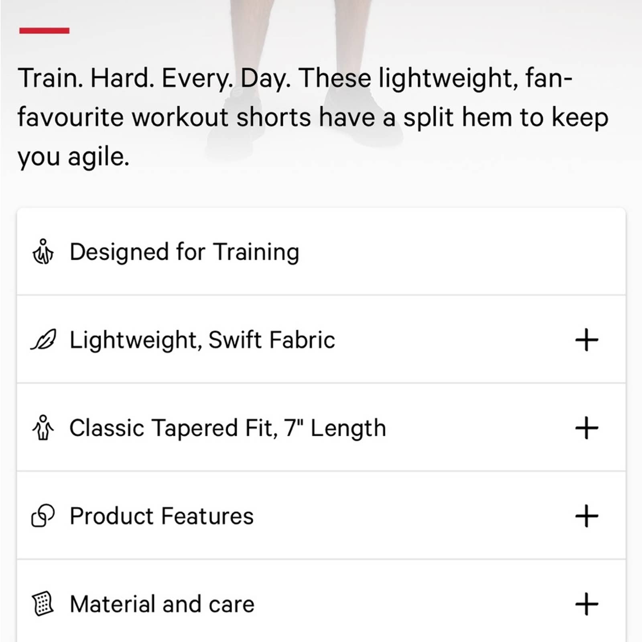
Task: Select the Lightweight, Swift Fabric label
Action: click(x=202, y=340)
